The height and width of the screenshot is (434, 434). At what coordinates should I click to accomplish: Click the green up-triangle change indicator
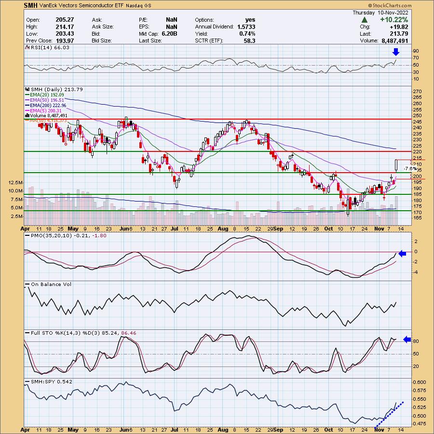[x=365, y=20]
